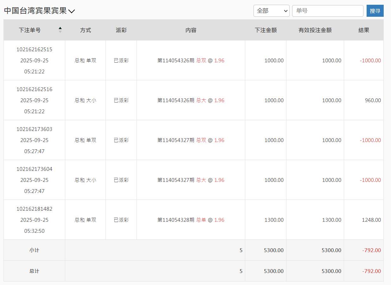Click the 有效投注金额 column header
The height and width of the screenshot is (285, 391).
pos(315,30)
